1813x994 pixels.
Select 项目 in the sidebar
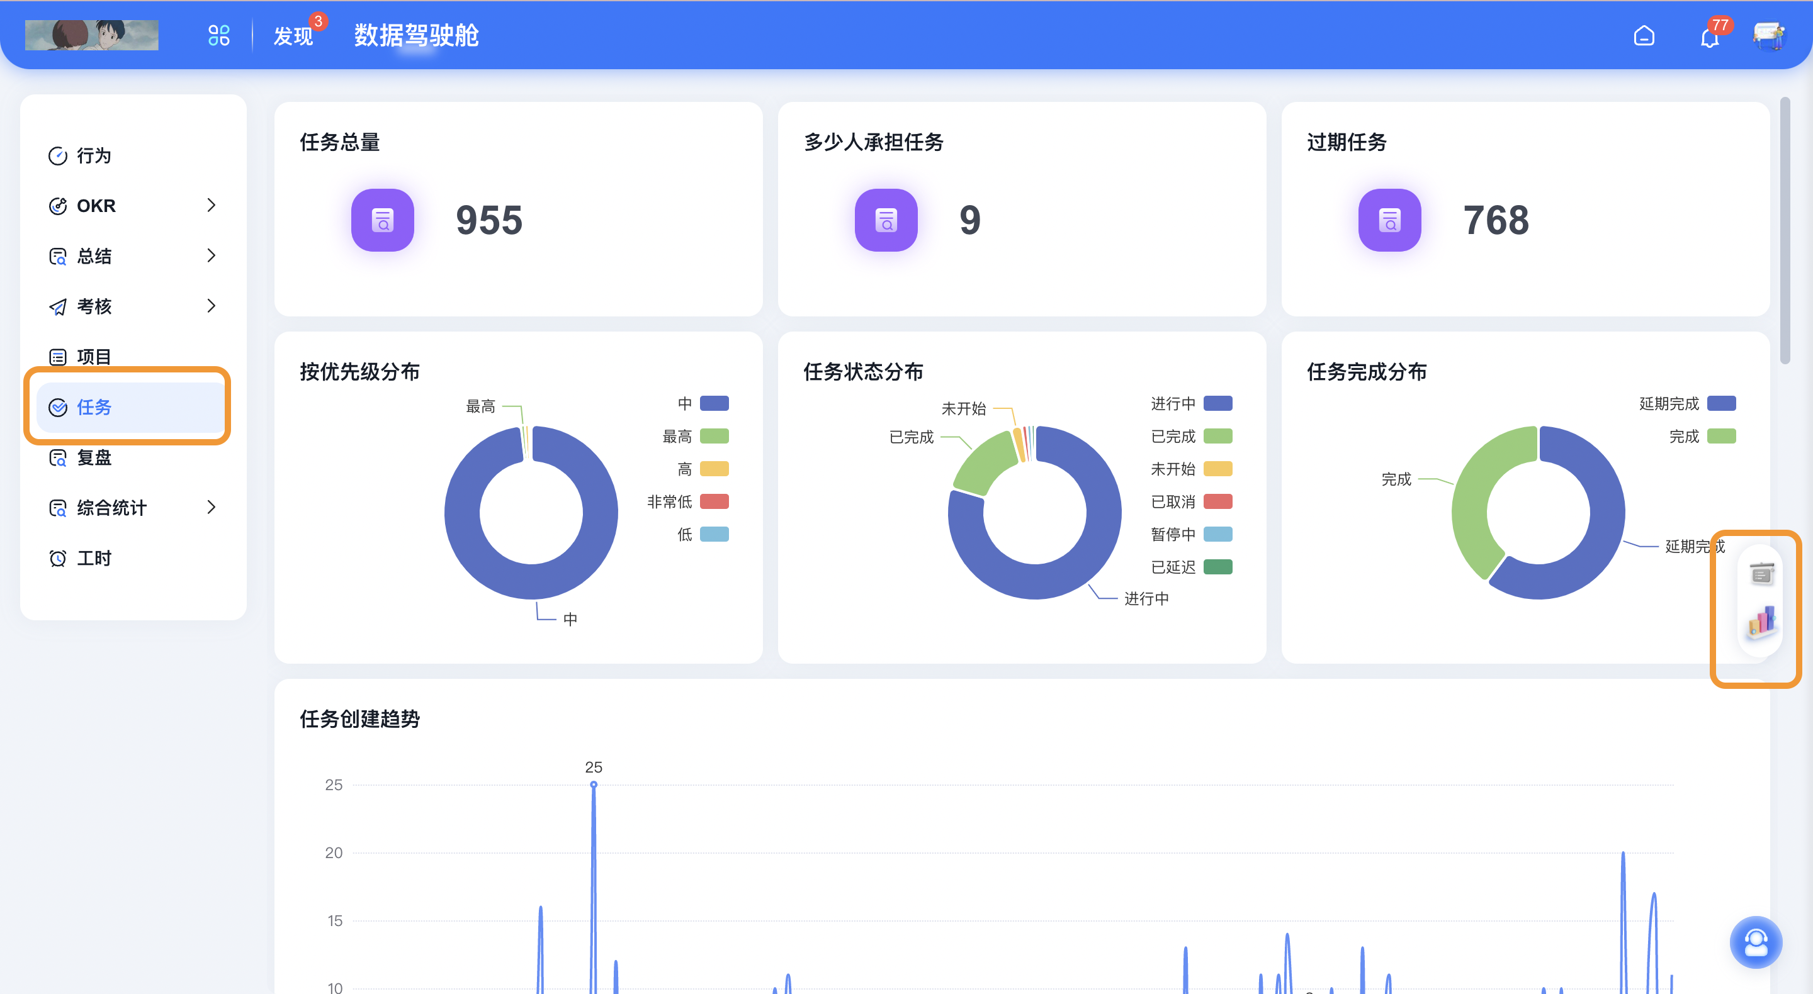[x=133, y=357]
